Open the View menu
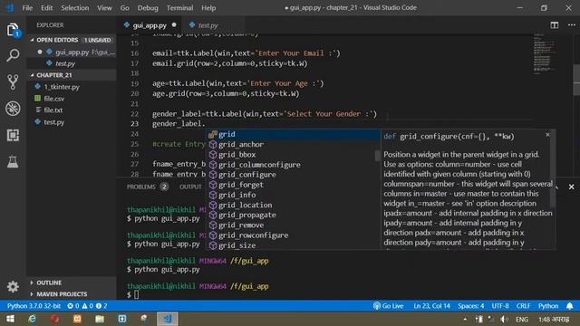The height and width of the screenshot is (326, 580). 105,8
